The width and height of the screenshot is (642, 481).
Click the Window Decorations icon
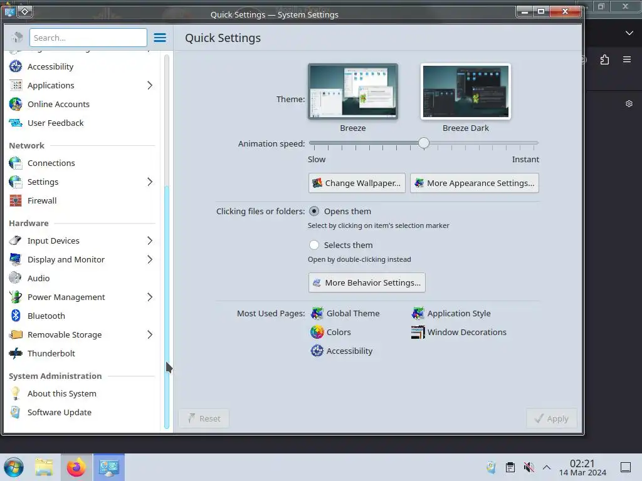pos(418,332)
